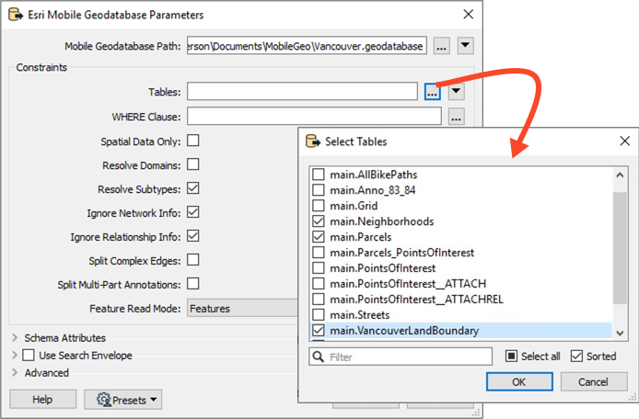Viewport: 639px width, 419px height.
Task: Open the Tables browse ellipsis button
Action: (432, 92)
